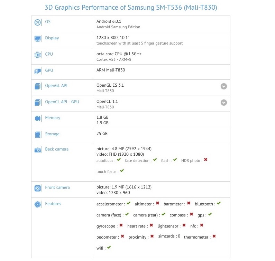Click Cortex A53 - ARMv8 subtitle
The image size is (275, 261).
tap(114, 59)
